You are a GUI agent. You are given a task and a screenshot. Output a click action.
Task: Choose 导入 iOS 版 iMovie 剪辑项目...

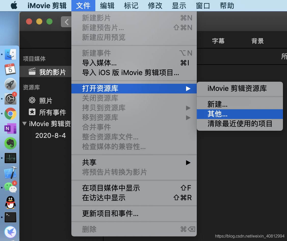click(134, 73)
